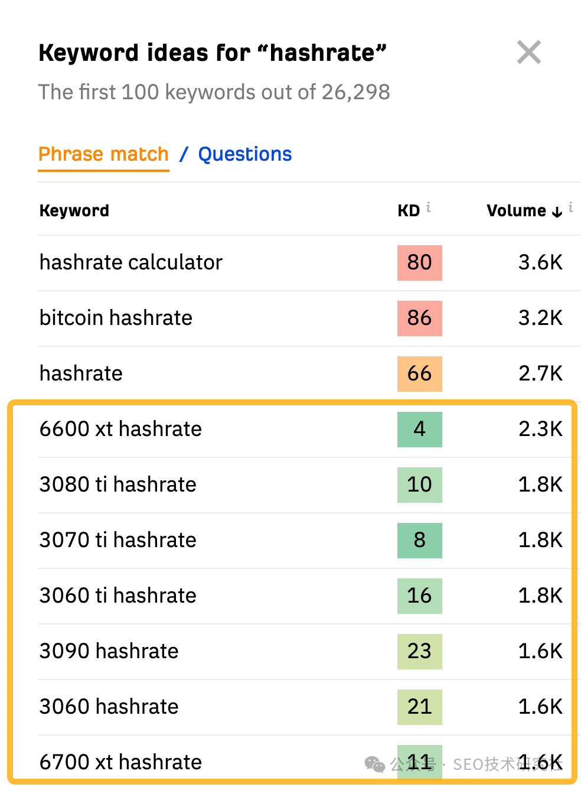Switch to the Questions tab

pos(245,154)
